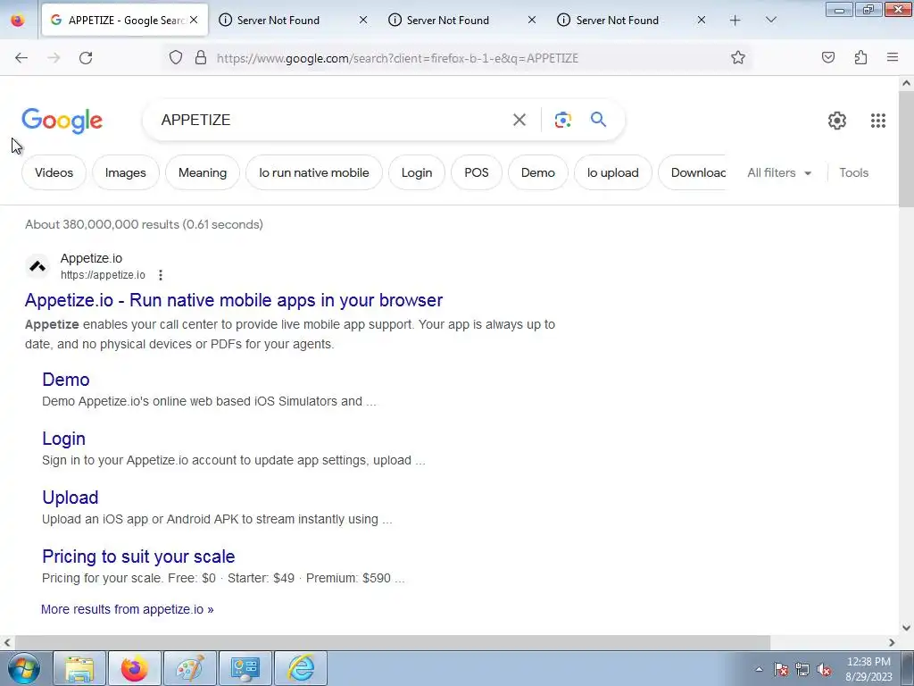Click the 'About 380,000,000 results' text
Screen dimensions: 914x686
[x=144, y=224]
